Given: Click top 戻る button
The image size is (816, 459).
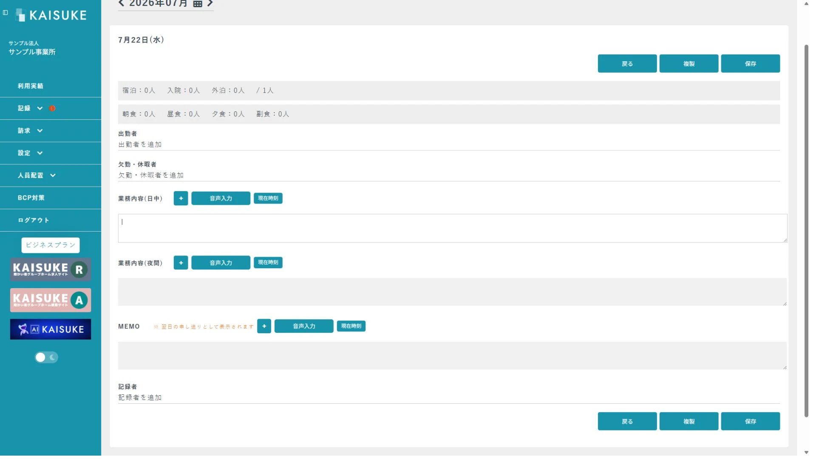Looking at the screenshot, I should (627, 64).
